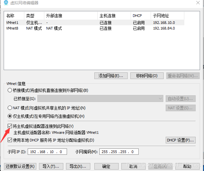
Task: Click into the 子网 IP field
Action: tap(47, 152)
